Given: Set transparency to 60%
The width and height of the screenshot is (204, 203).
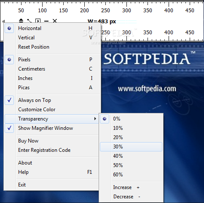Looking at the screenshot, I should tap(131, 175).
